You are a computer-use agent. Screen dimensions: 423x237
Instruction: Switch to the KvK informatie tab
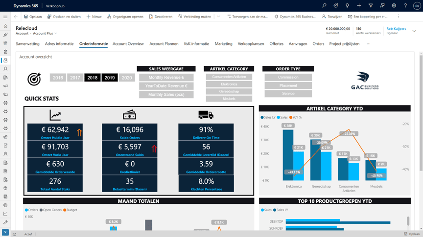tap(196, 43)
